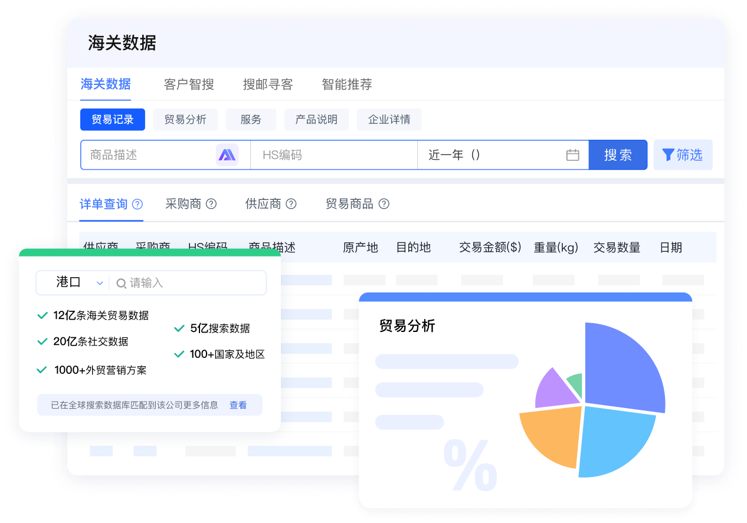Select the 企业详情 sub-tab
The width and height of the screenshot is (747, 523).
(x=389, y=120)
